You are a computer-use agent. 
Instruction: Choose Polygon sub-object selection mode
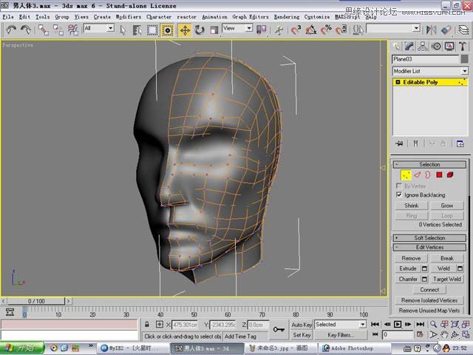(438, 175)
